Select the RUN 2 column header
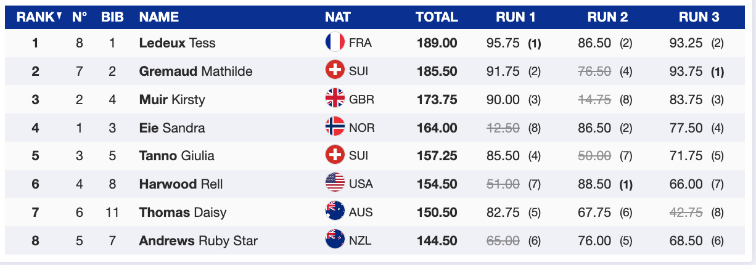The height and width of the screenshot is (265, 756). (607, 17)
